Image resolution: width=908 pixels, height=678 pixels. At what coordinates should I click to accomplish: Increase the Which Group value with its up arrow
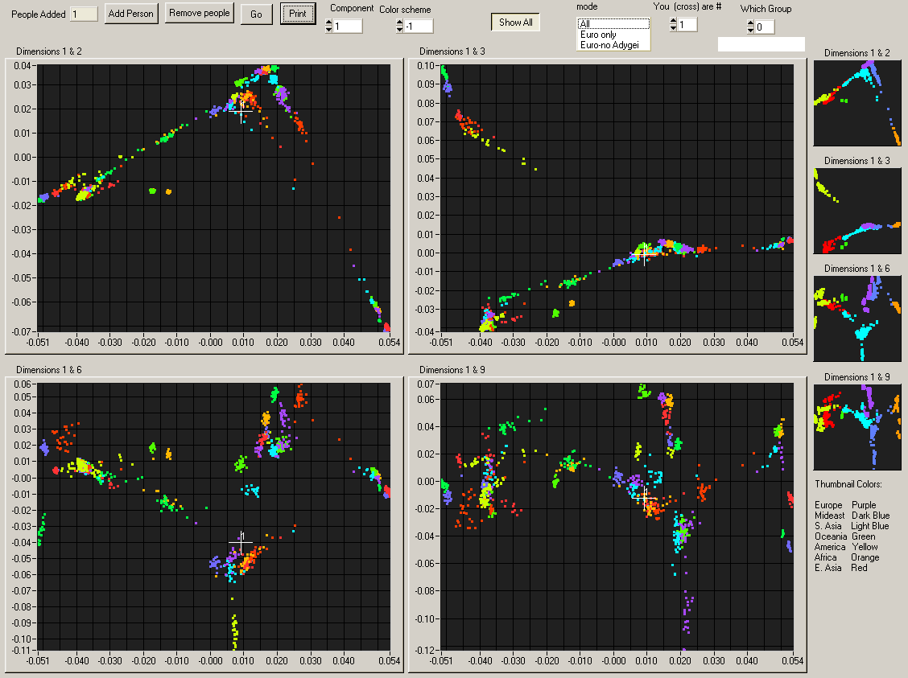click(x=750, y=23)
